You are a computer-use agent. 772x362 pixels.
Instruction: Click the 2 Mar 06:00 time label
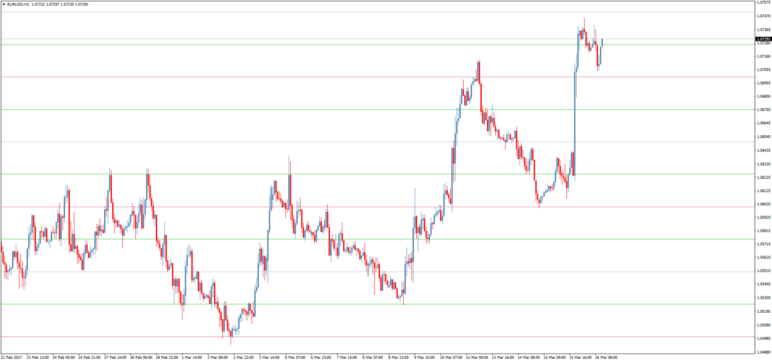pyautogui.click(x=218, y=357)
